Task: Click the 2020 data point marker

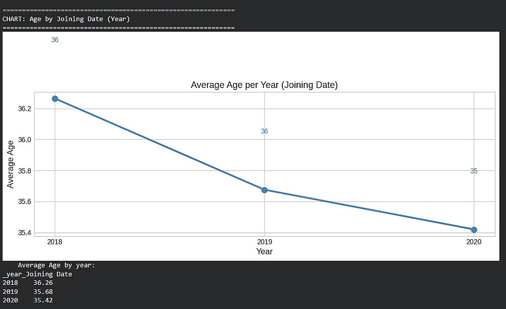Action: coord(474,230)
